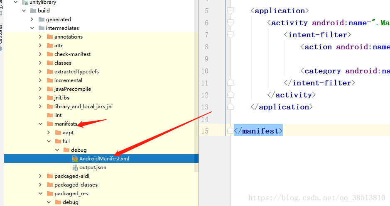Fold the intent-filter tag at line 7
Image resolution: width=390 pixels, height=206 pixels.
(231, 35)
